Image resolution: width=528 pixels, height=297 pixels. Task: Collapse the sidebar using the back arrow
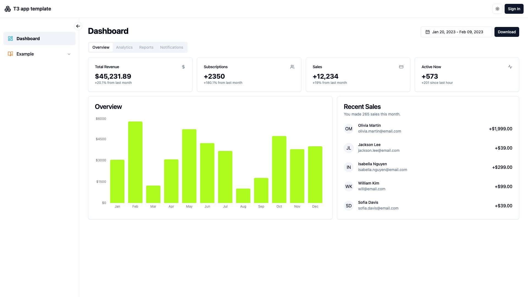[x=78, y=26]
